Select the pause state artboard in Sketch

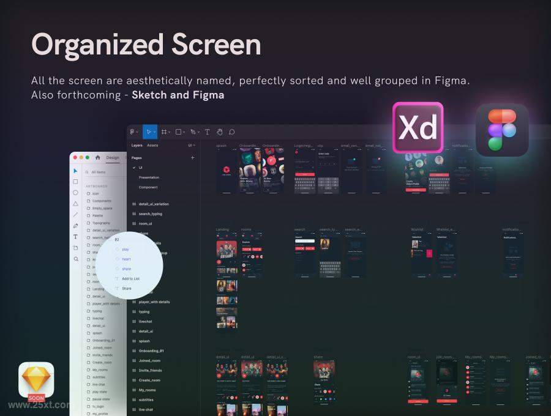(101, 399)
